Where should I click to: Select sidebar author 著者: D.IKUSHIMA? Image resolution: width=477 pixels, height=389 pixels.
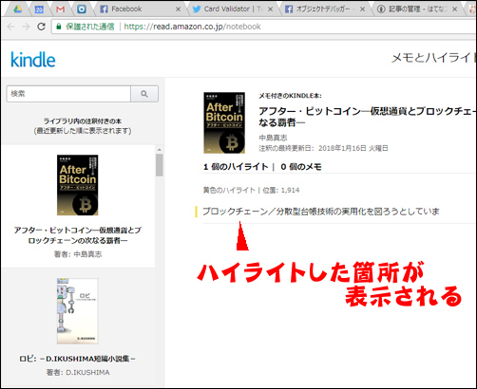78,373
